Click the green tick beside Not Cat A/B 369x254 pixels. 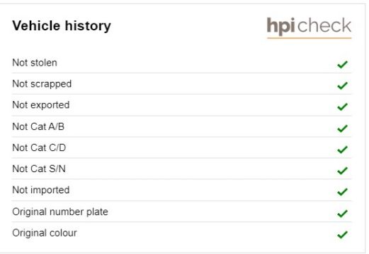tap(342, 128)
